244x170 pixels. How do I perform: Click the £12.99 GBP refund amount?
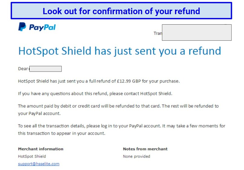(x=129, y=81)
